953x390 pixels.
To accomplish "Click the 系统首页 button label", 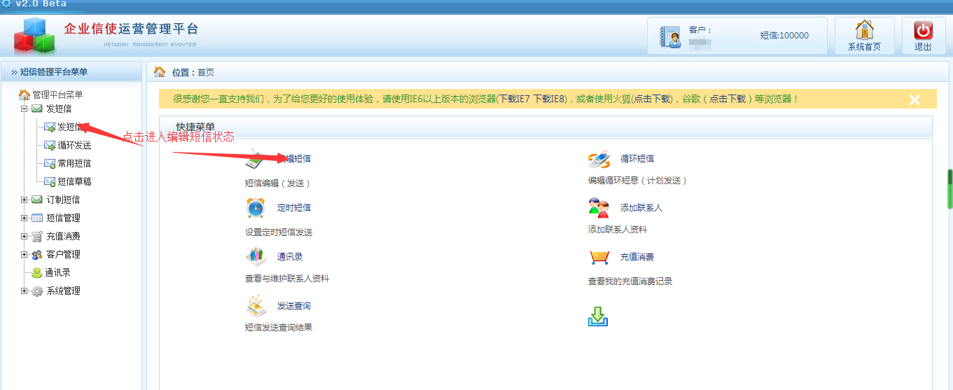I will 865,47.
